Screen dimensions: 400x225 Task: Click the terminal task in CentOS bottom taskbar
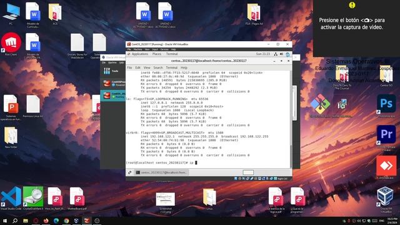tap(162, 172)
